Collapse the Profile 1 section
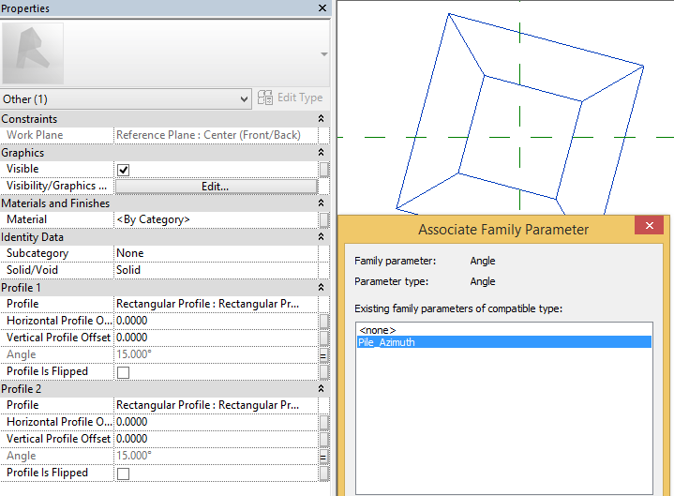The width and height of the screenshot is (674, 496). point(321,288)
